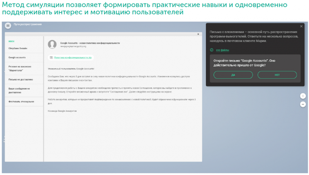
Task: Select the Google accounts email
Action: tap(17, 57)
